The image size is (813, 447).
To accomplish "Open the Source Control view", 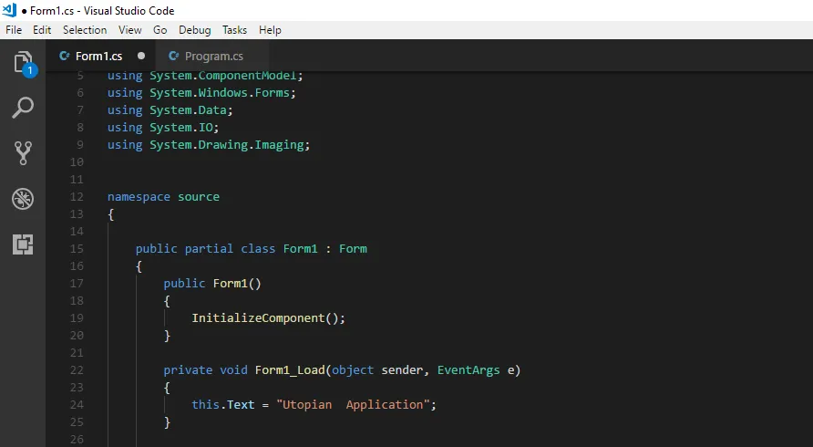I will pyautogui.click(x=23, y=153).
